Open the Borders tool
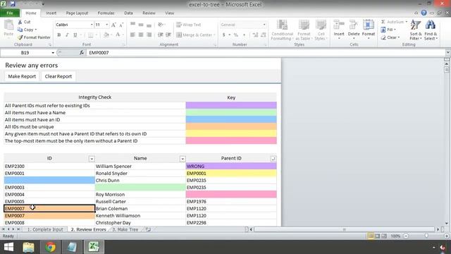The height and width of the screenshot is (254, 451). pyautogui.click(x=91, y=35)
